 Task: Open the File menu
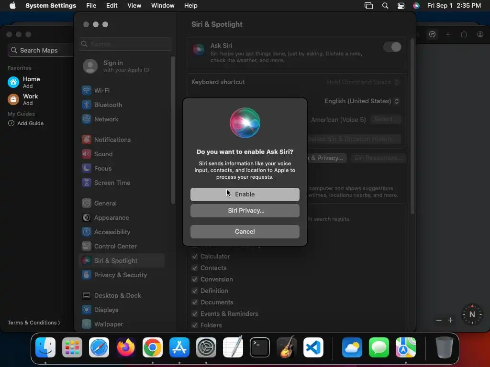point(91,6)
